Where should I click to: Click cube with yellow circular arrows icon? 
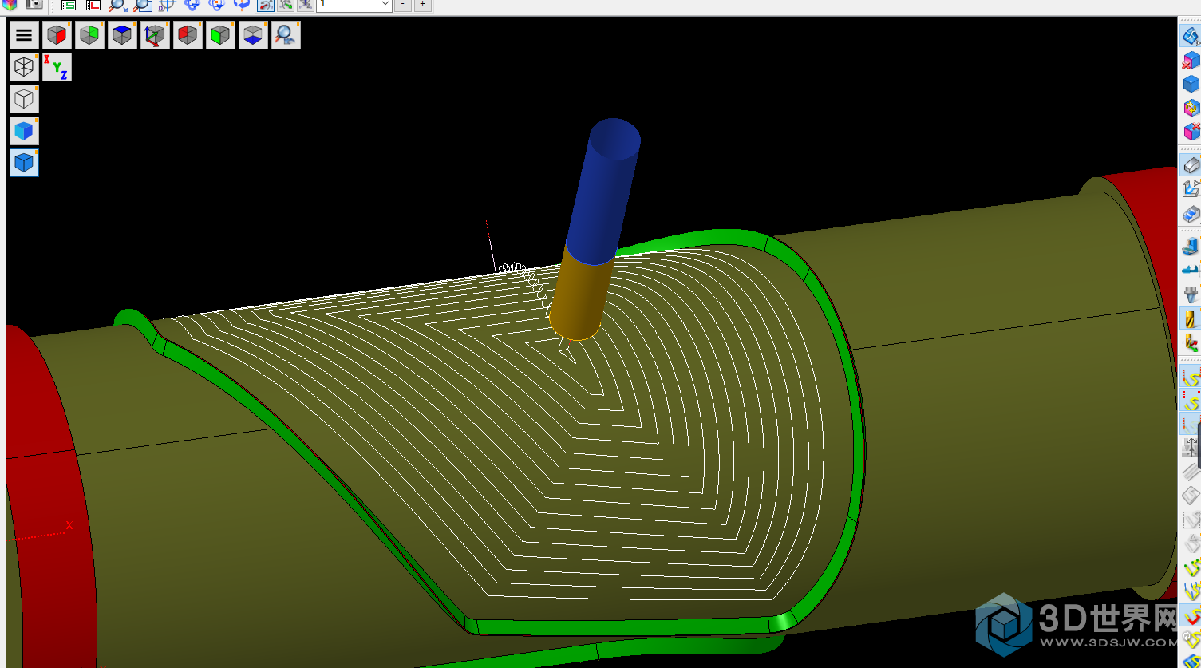pyautogui.click(x=1191, y=108)
